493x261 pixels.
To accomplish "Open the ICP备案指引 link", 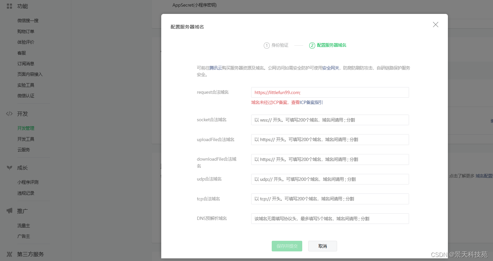I will coord(311,103).
